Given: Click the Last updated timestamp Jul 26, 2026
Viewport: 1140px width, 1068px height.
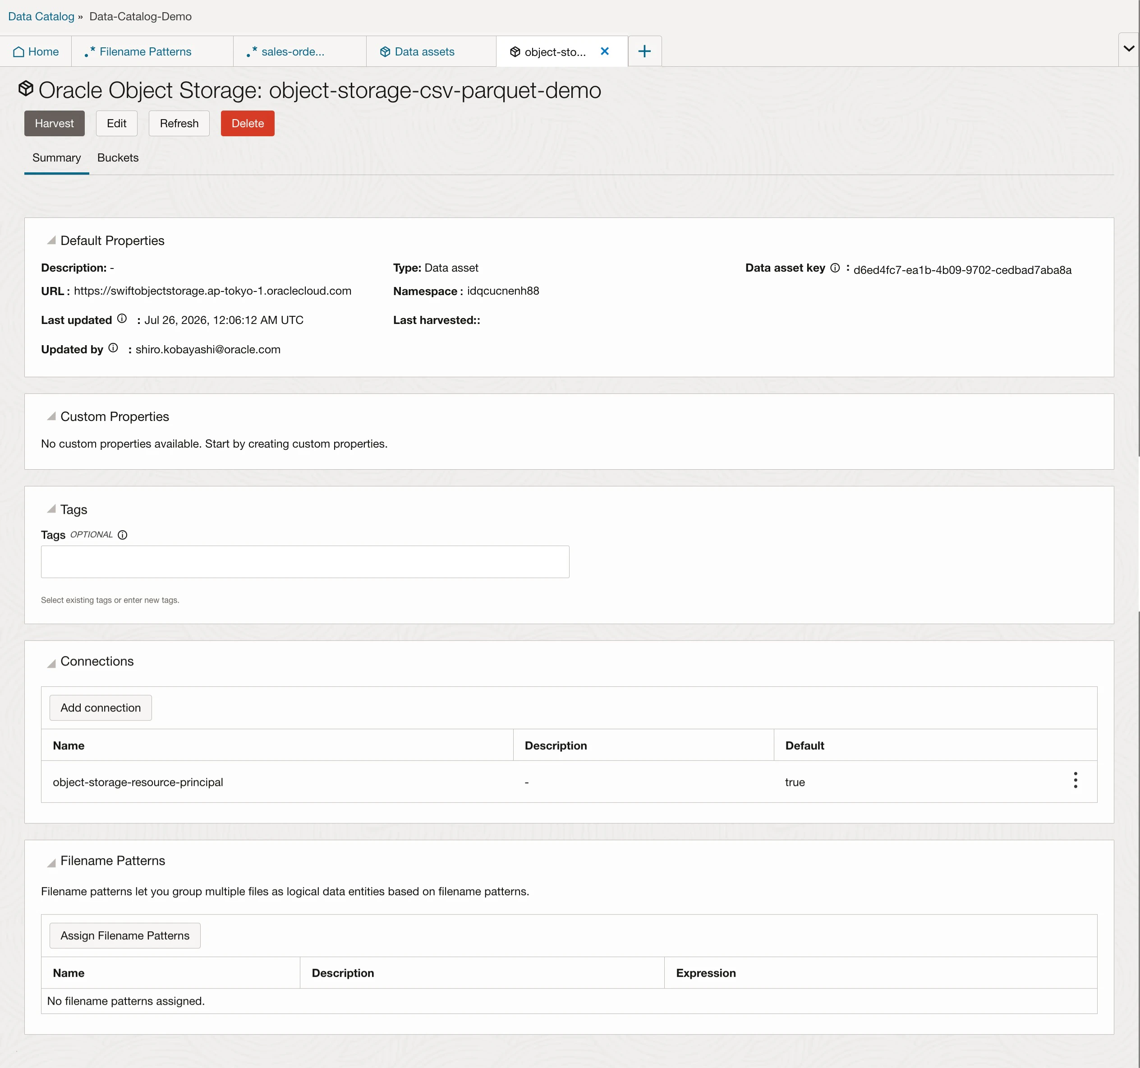Looking at the screenshot, I should (224, 320).
